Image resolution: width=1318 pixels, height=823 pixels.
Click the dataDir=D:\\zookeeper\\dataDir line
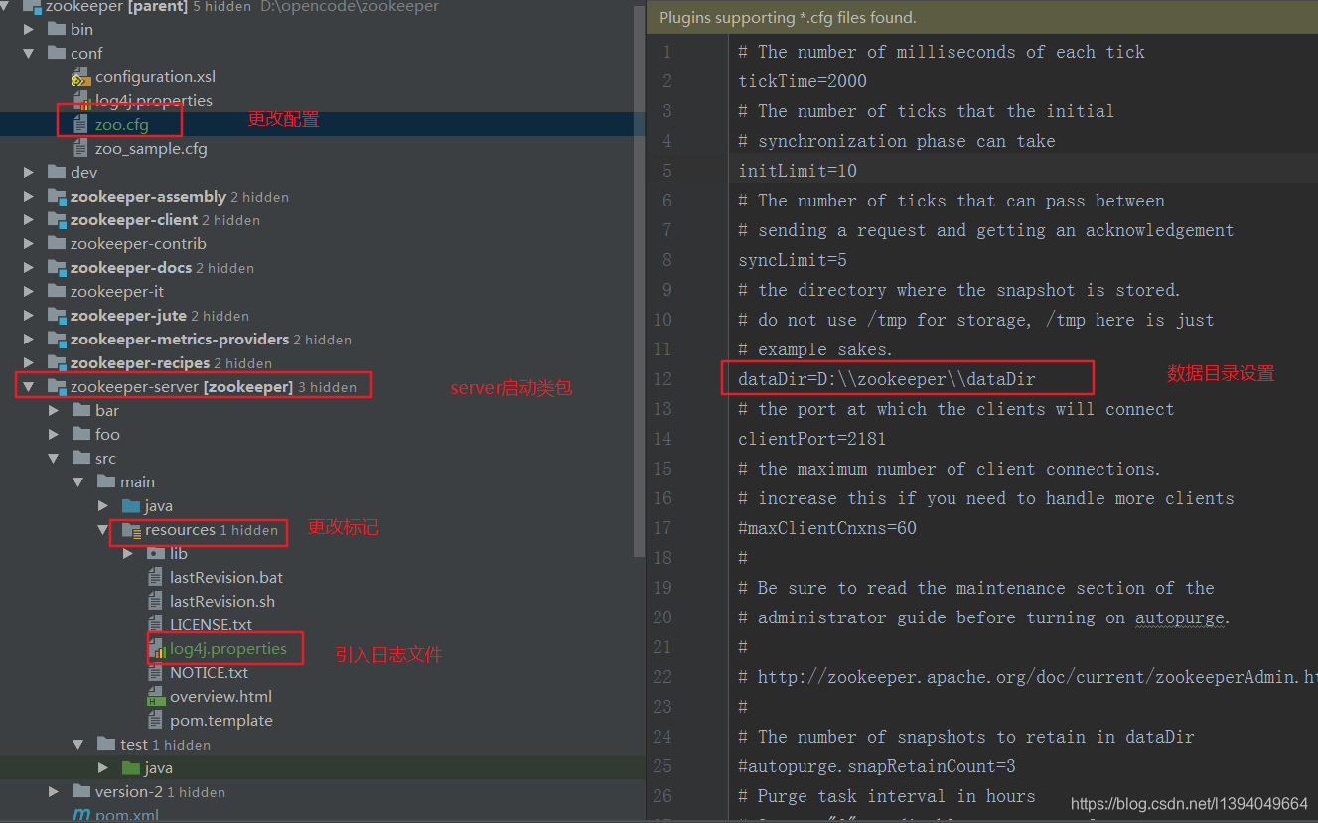pos(887,379)
